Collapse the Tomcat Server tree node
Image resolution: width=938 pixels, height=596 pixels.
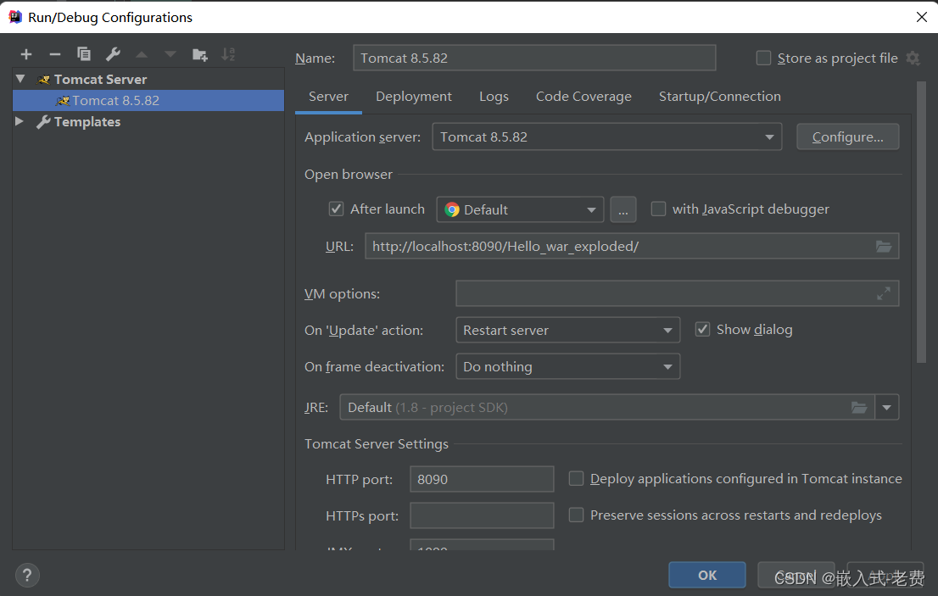click(x=19, y=79)
